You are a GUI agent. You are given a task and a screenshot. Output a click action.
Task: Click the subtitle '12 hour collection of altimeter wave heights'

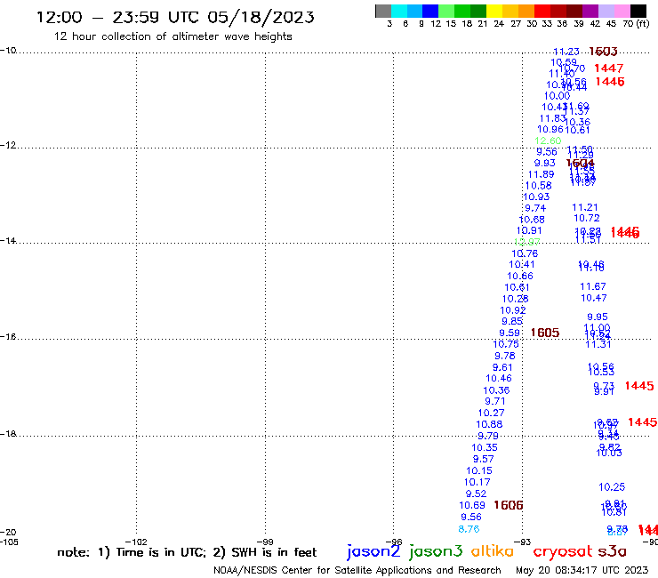click(x=173, y=36)
